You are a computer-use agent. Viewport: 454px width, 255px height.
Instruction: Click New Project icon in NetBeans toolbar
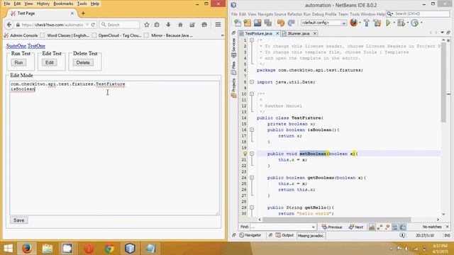pos(248,23)
